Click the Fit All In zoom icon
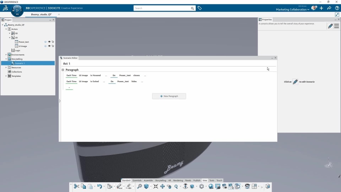Viewport: 341px width, 192px height. click(x=156, y=186)
